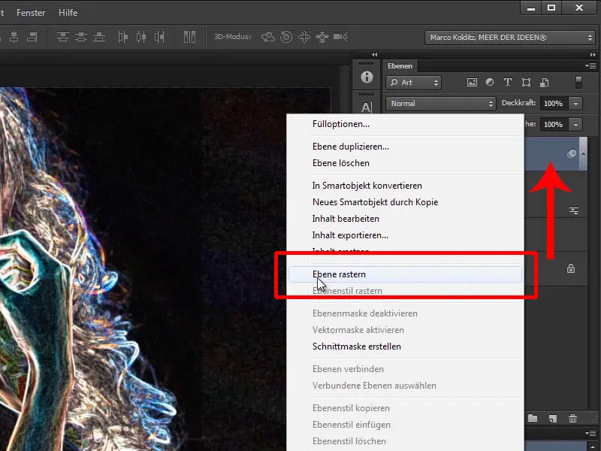
Task: Choose Fülloptionen... from context menu
Action: coord(406,124)
